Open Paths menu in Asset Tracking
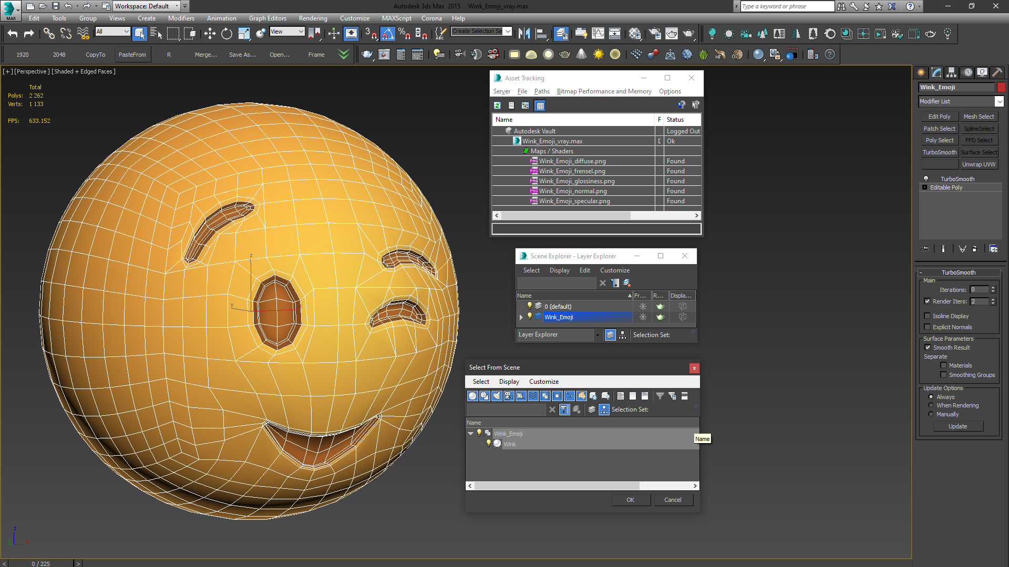This screenshot has width=1009, height=567. point(542,91)
